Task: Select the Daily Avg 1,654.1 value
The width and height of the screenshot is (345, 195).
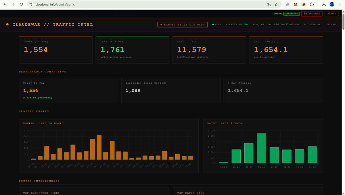Action: (271, 50)
